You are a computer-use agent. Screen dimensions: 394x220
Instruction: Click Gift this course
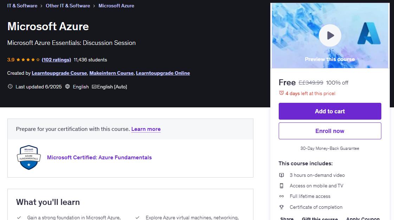tap(319, 219)
